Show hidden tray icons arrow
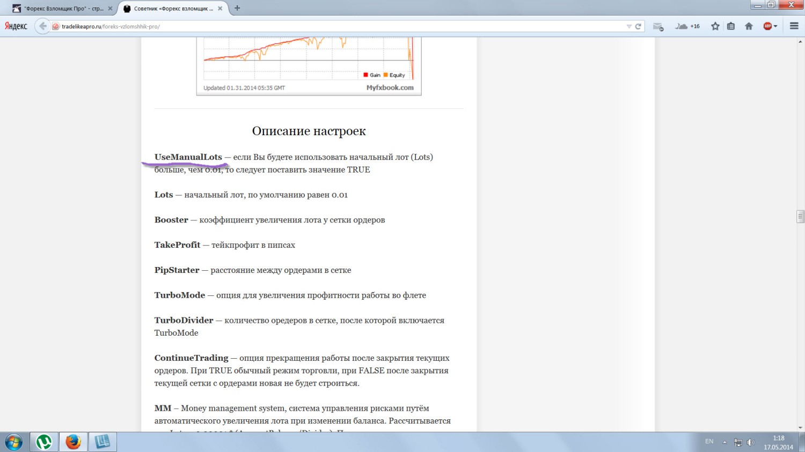This screenshot has width=805, height=452. [724, 442]
